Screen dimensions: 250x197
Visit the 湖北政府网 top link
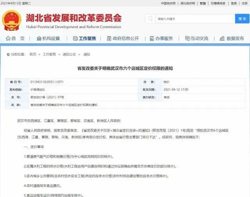click(x=188, y=3)
